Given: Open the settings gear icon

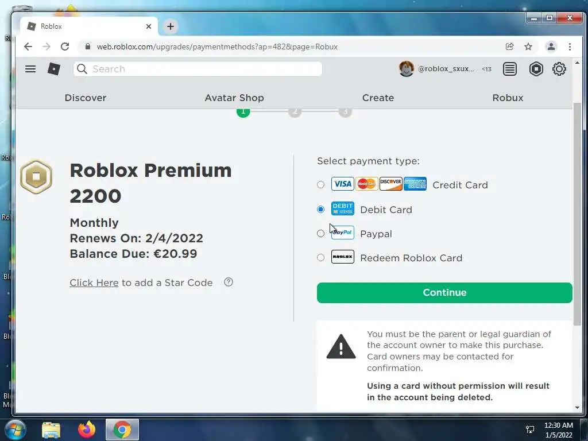Looking at the screenshot, I should [x=559, y=69].
